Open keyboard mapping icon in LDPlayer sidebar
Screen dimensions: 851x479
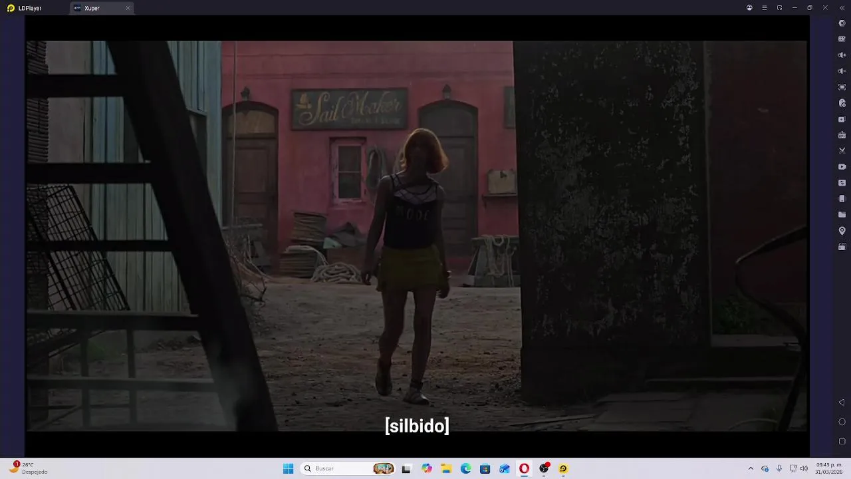842,39
